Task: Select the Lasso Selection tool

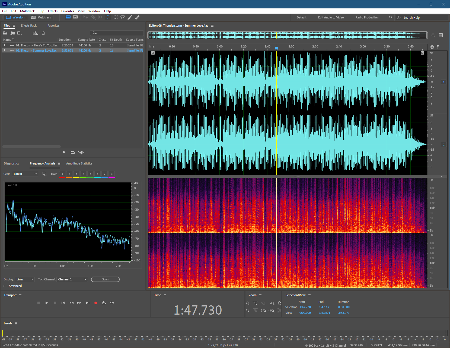Action: coord(123,17)
